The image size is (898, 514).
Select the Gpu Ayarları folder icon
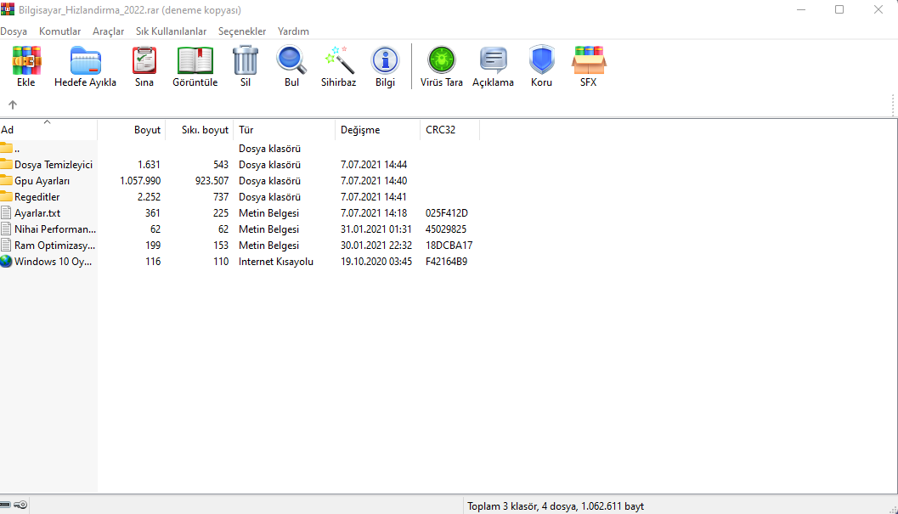tap(6, 180)
